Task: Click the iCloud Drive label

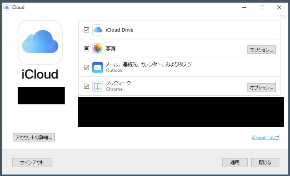Action: [x=120, y=30]
